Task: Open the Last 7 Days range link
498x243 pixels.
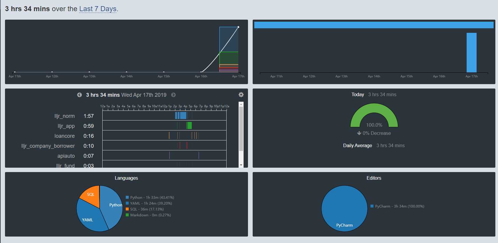Action: [x=98, y=9]
